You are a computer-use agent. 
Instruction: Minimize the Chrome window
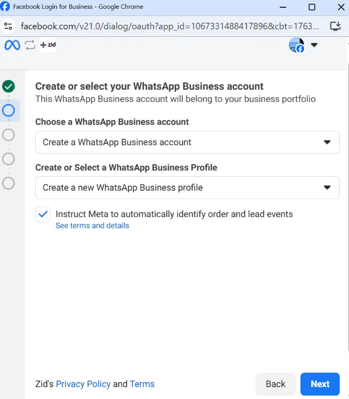click(x=283, y=7)
